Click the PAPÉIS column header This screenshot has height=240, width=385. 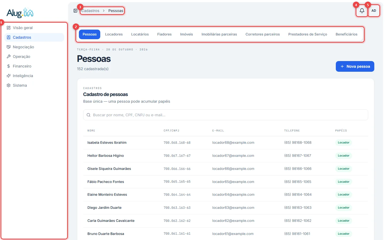click(x=341, y=131)
